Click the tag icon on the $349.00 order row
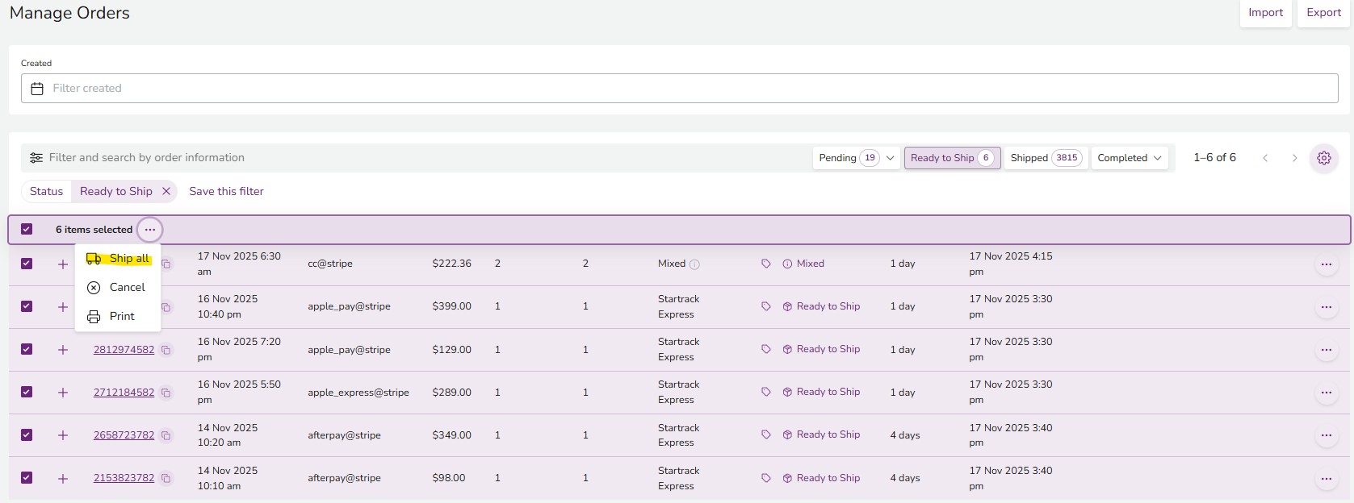Image resolution: width=1354 pixels, height=503 pixels. (x=765, y=434)
